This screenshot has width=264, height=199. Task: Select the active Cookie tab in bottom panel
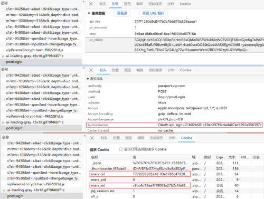point(186,138)
